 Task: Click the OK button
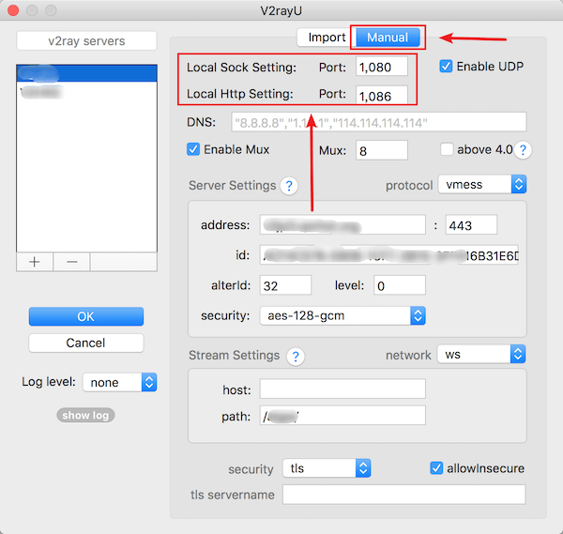click(86, 316)
